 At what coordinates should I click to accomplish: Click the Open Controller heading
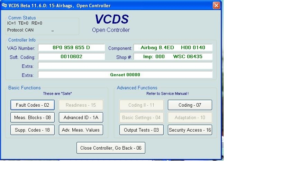point(111,30)
